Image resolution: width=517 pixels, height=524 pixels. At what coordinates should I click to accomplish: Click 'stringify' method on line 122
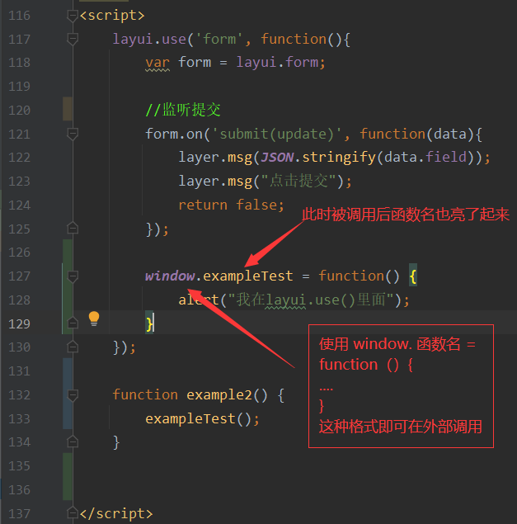(x=339, y=158)
